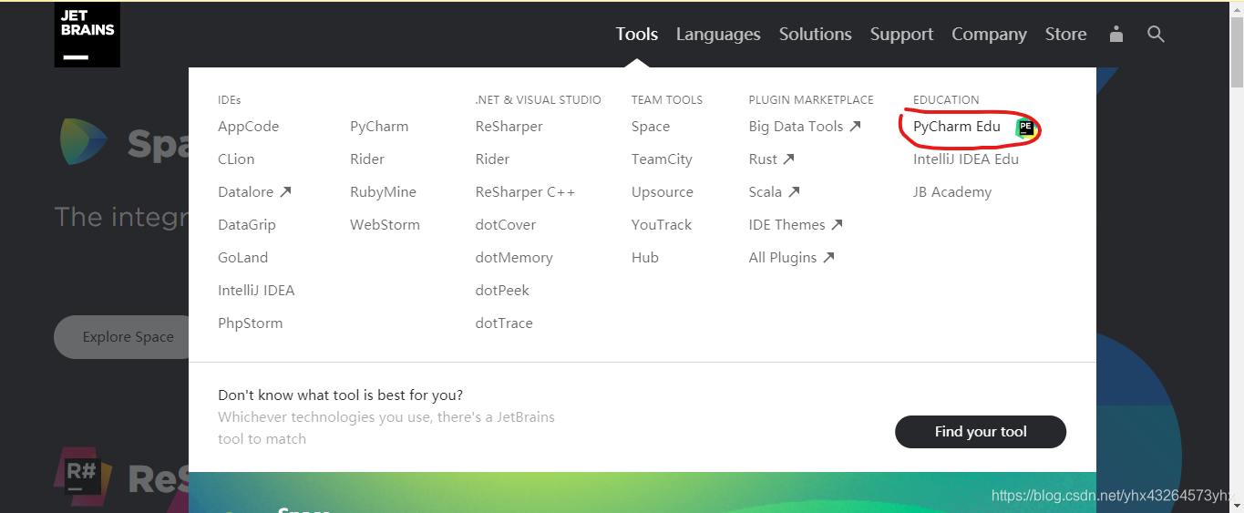Open the IntelliJ IDEA Edu link

pyautogui.click(x=966, y=159)
